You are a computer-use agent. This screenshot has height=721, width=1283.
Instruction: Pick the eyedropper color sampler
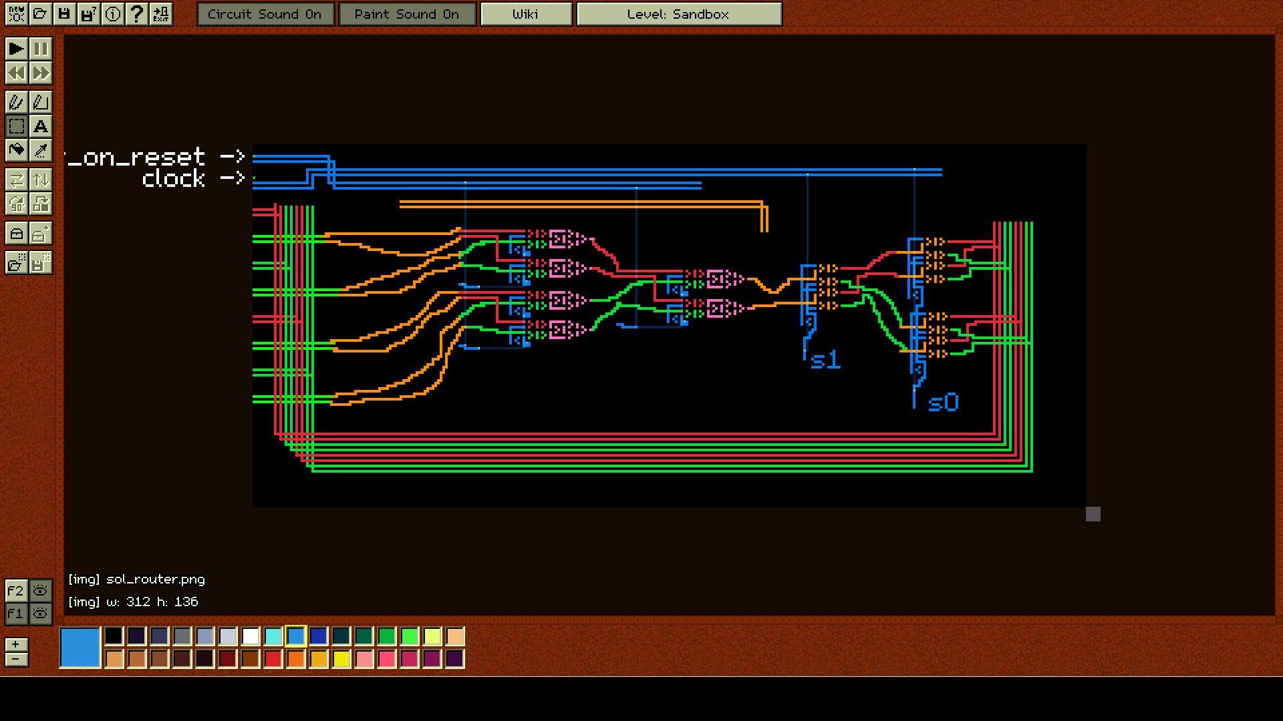point(41,151)
